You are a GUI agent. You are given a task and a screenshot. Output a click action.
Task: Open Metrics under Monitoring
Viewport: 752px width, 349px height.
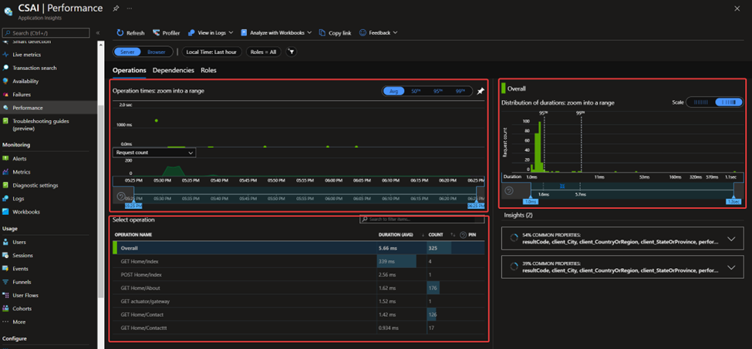[x=22, y=172]
